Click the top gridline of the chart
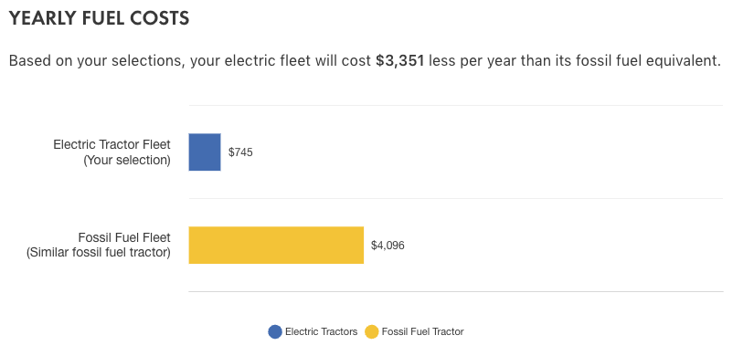The image size is (733, 356). pos(456,106)
